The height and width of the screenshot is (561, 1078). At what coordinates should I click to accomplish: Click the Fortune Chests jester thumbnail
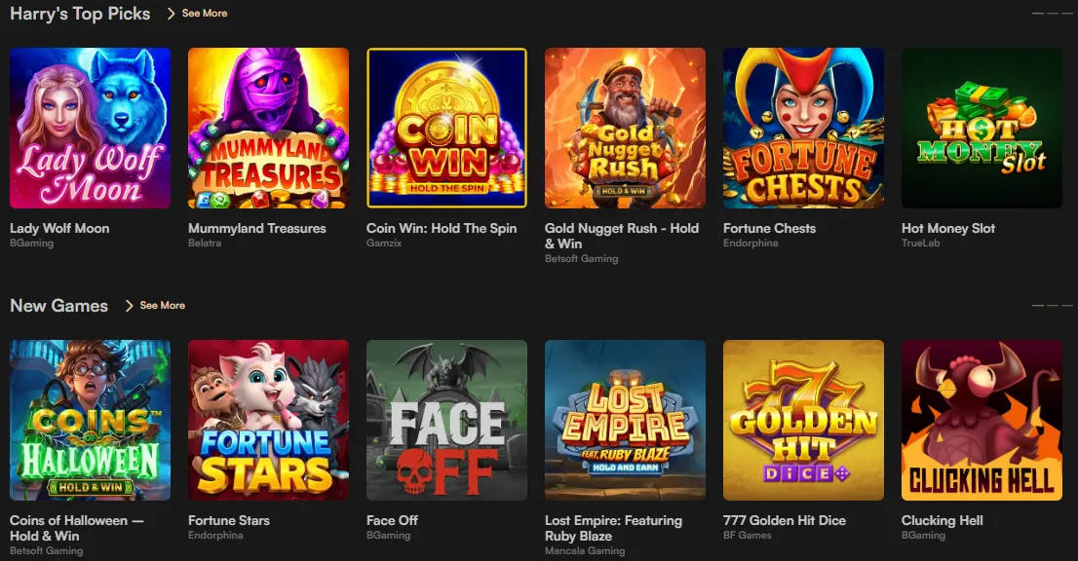803,128
